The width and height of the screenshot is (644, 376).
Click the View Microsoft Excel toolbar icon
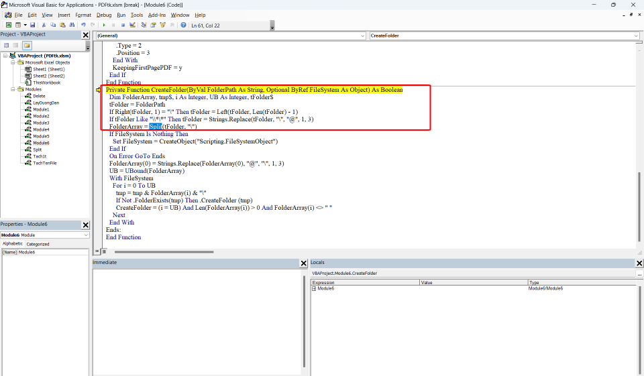point(8,25)
